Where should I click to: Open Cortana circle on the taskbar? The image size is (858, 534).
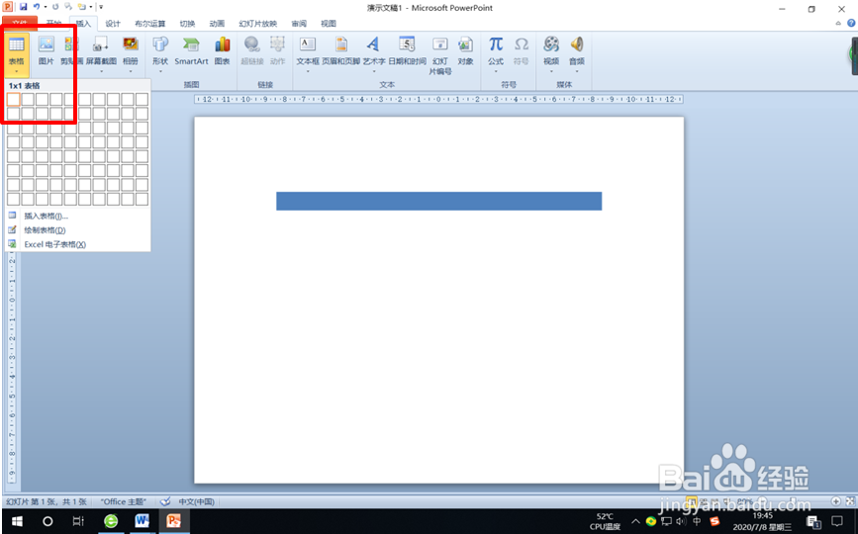pyautogui.click(x=48, y=521)
